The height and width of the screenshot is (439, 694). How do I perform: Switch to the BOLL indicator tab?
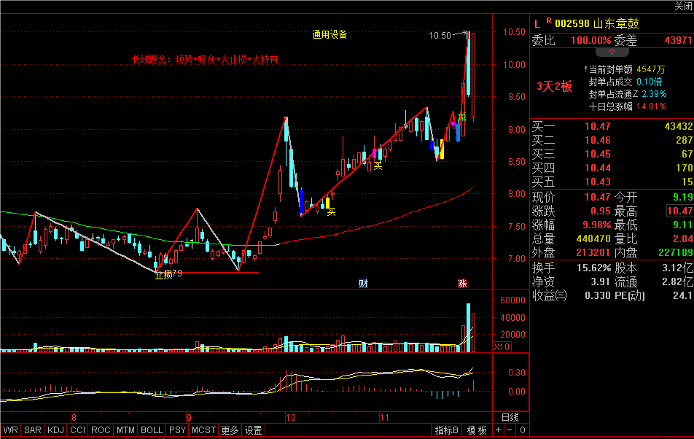pyautogui.click(x=152, y=430)
